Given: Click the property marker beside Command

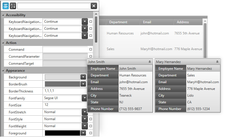Looking at the screenshot, I should 91,49.
